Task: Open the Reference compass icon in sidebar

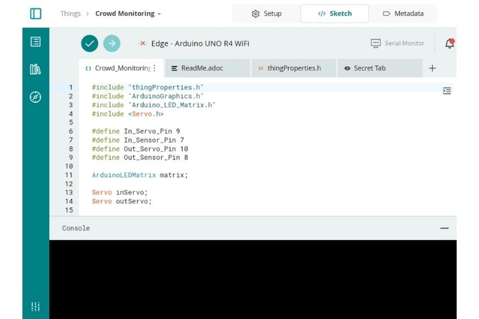Action: 35,97
